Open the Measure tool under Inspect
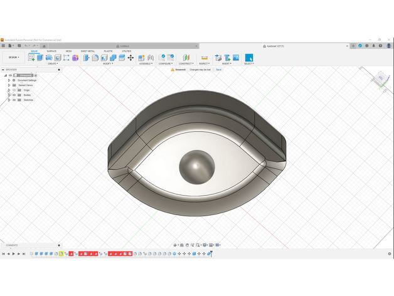 204,58
